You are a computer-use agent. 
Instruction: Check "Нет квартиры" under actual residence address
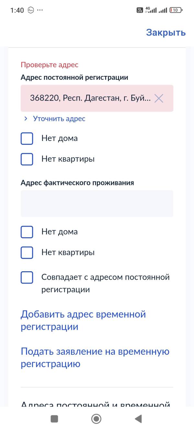tap(27, 253)
